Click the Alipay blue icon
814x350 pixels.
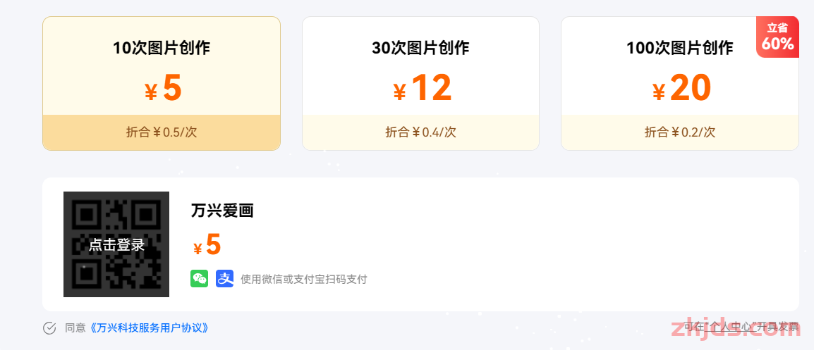pos(225,278)
